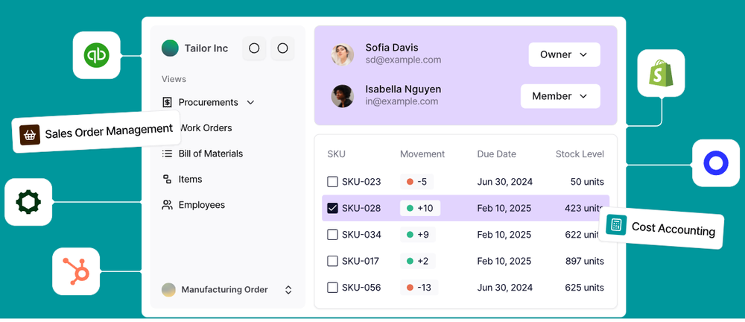The image size is (745, 322).
Task: Click the +10 movement badge
Action: coord(420,208)
